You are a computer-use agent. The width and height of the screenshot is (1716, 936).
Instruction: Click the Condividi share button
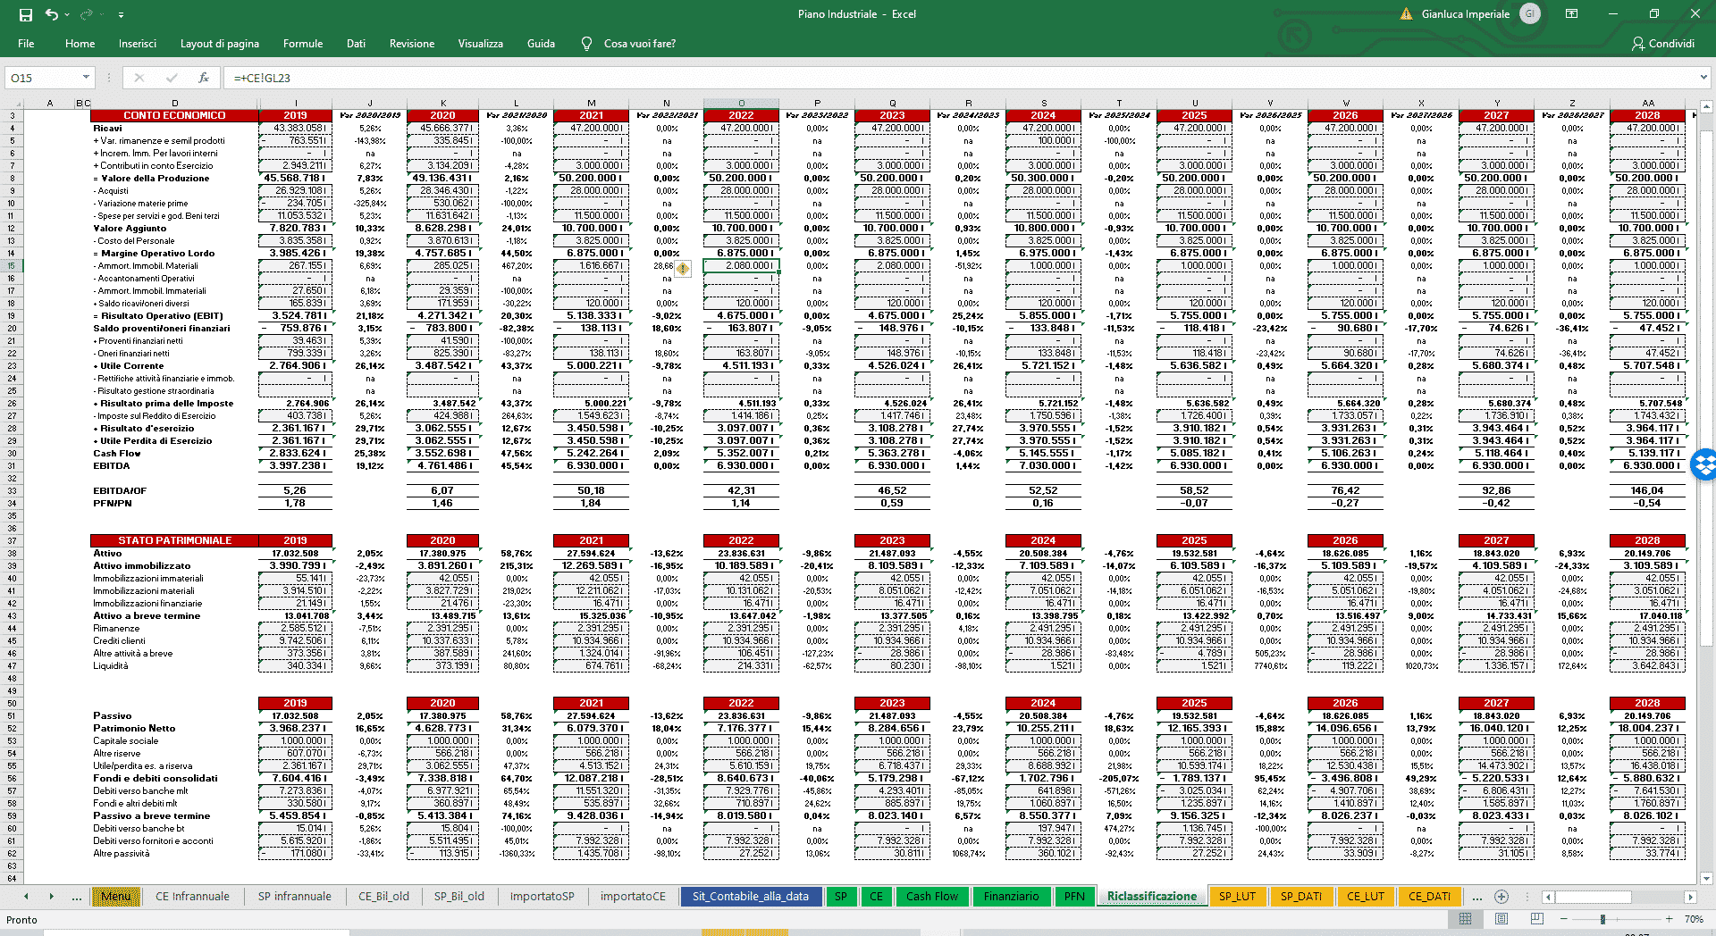point(1662,44)
